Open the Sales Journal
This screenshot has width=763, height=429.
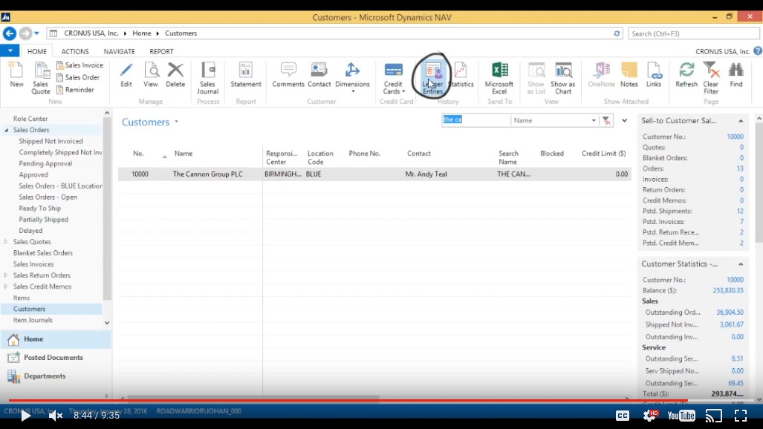(x=208, y=78)
